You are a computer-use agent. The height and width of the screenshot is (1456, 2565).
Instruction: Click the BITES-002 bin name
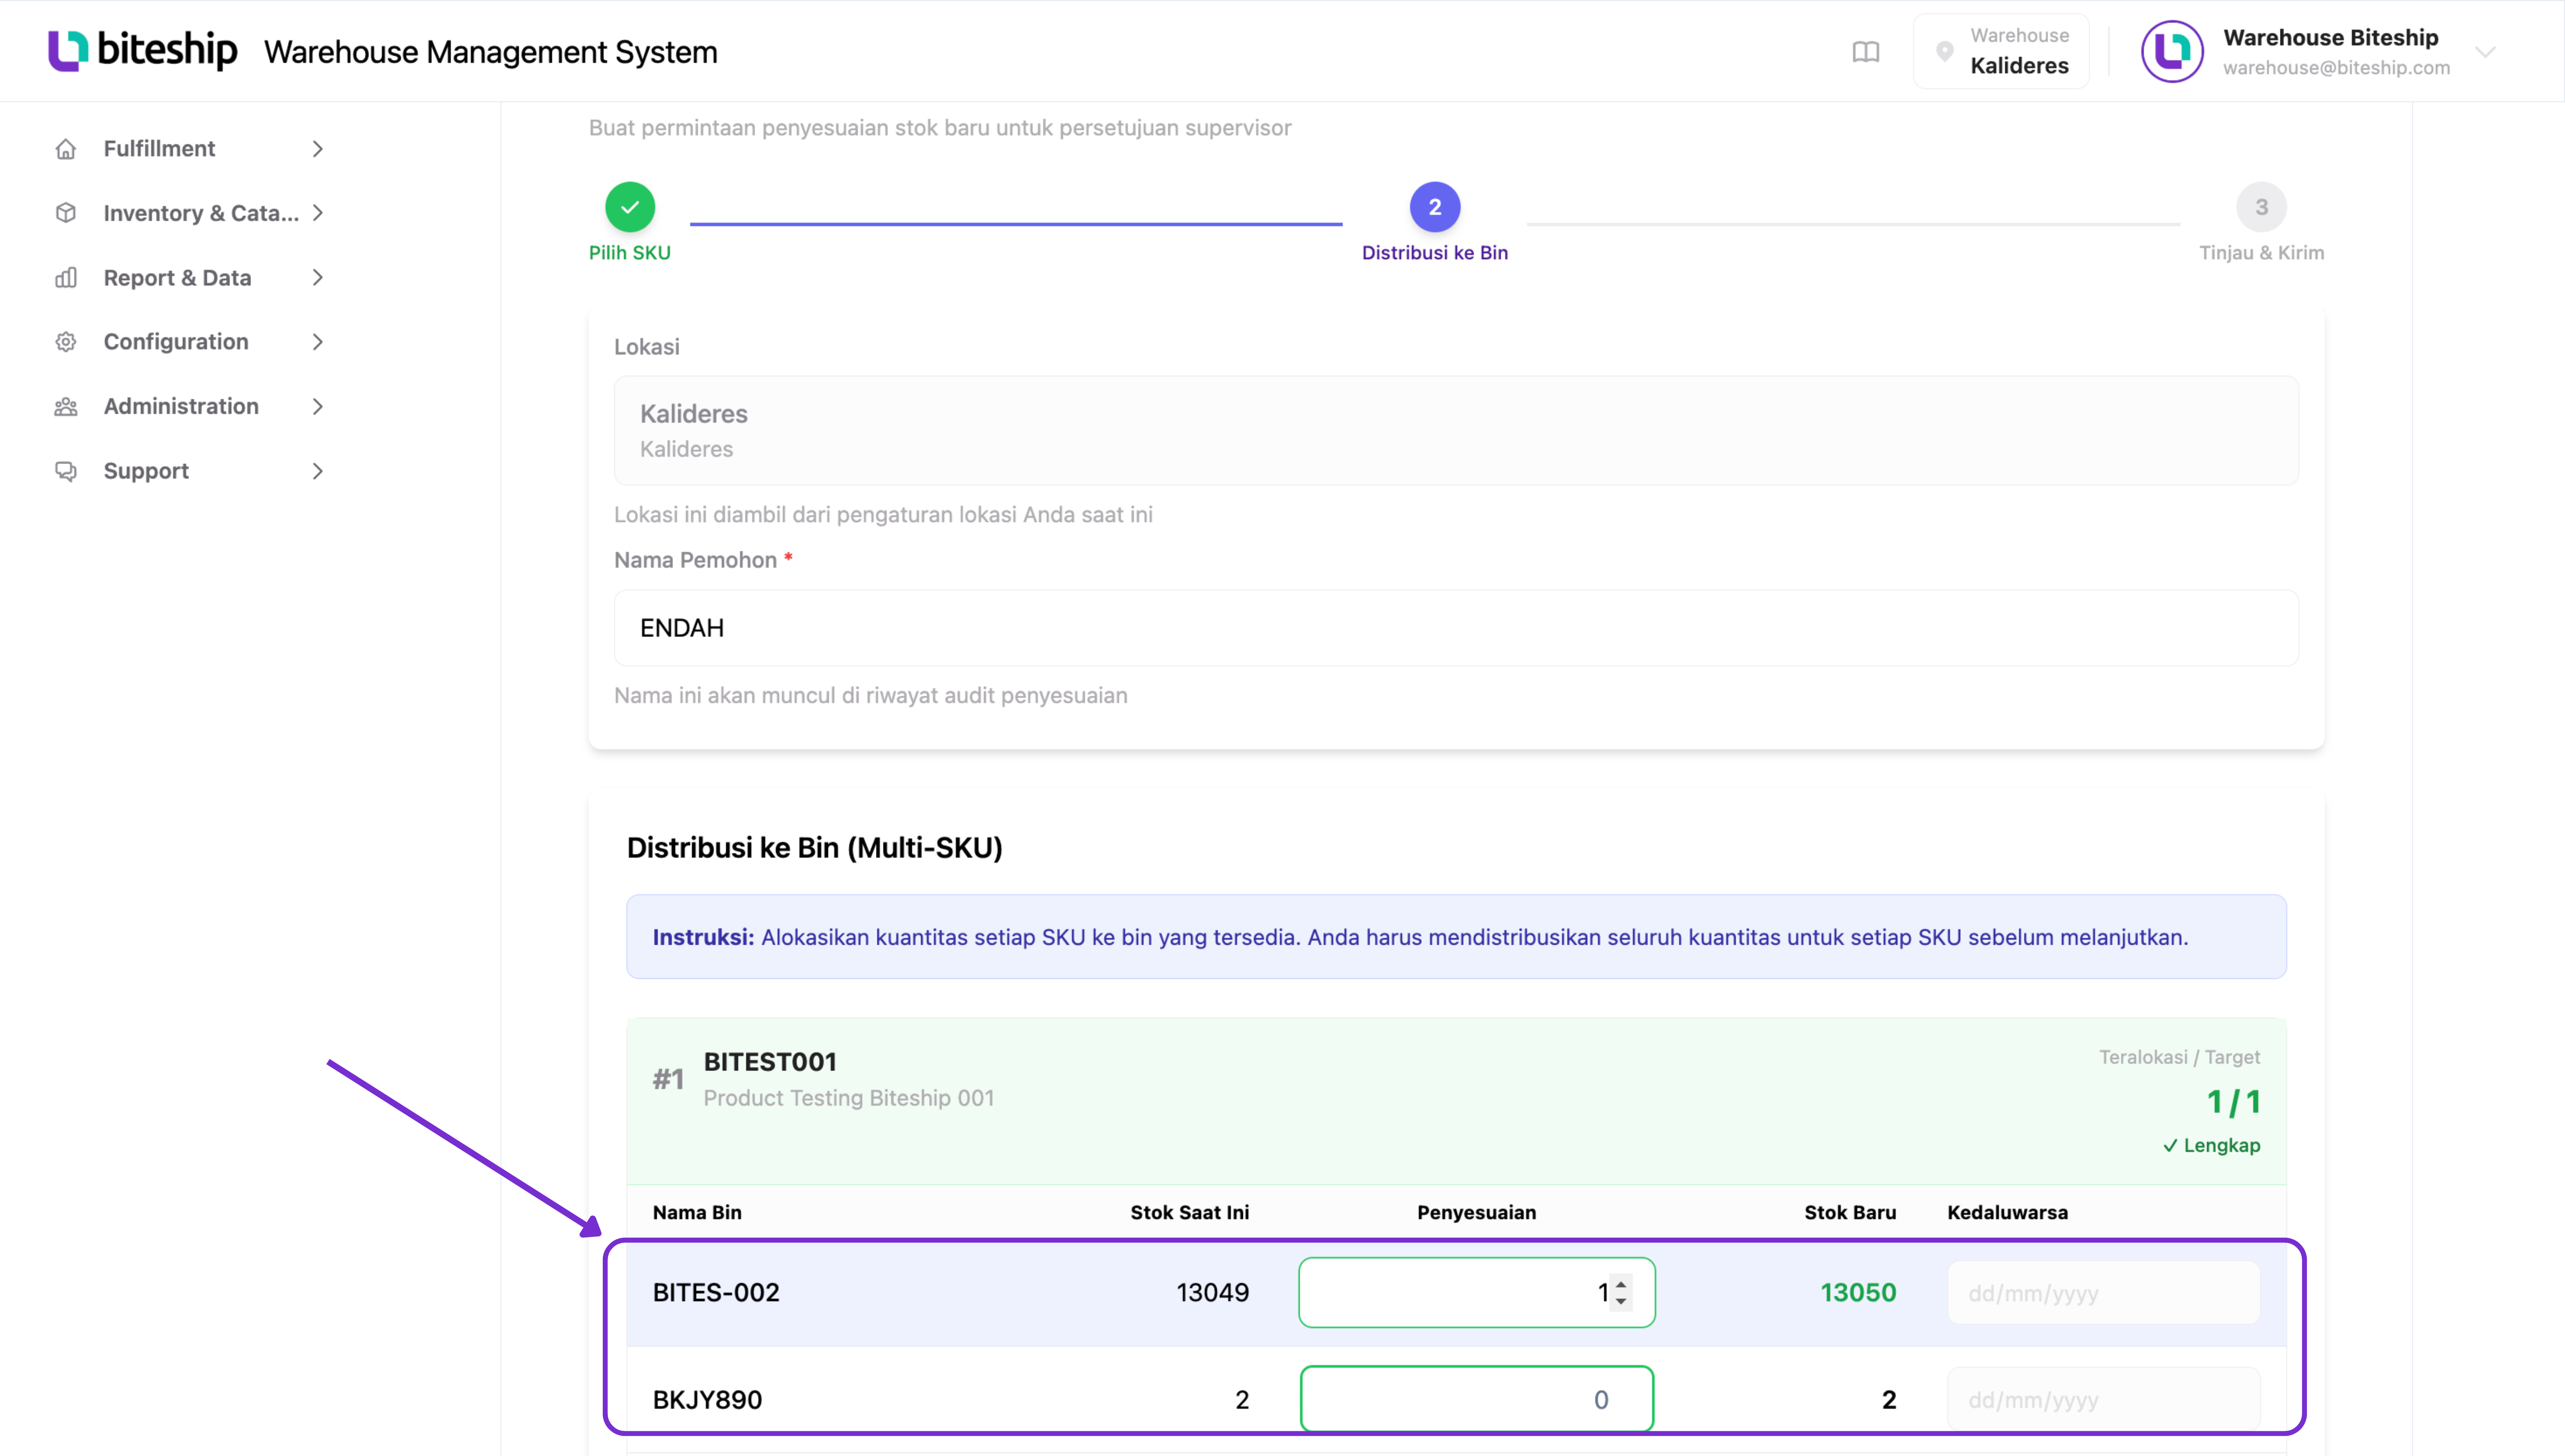(716, 1293)
